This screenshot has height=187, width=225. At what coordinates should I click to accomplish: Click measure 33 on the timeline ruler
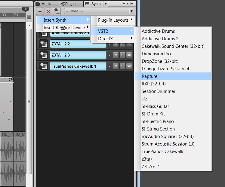(x=4, y=15)
